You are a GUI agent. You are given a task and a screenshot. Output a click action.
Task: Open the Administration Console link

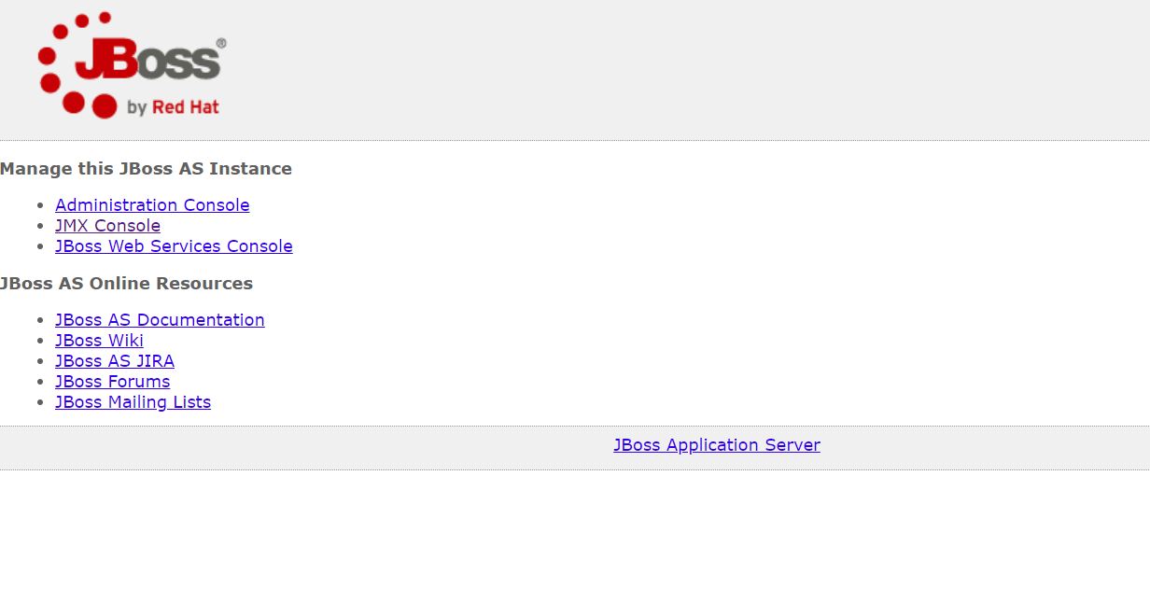tap(152, 205)
